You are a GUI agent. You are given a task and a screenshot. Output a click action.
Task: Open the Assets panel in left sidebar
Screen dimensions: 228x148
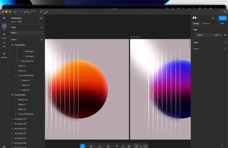click(4, 35)
